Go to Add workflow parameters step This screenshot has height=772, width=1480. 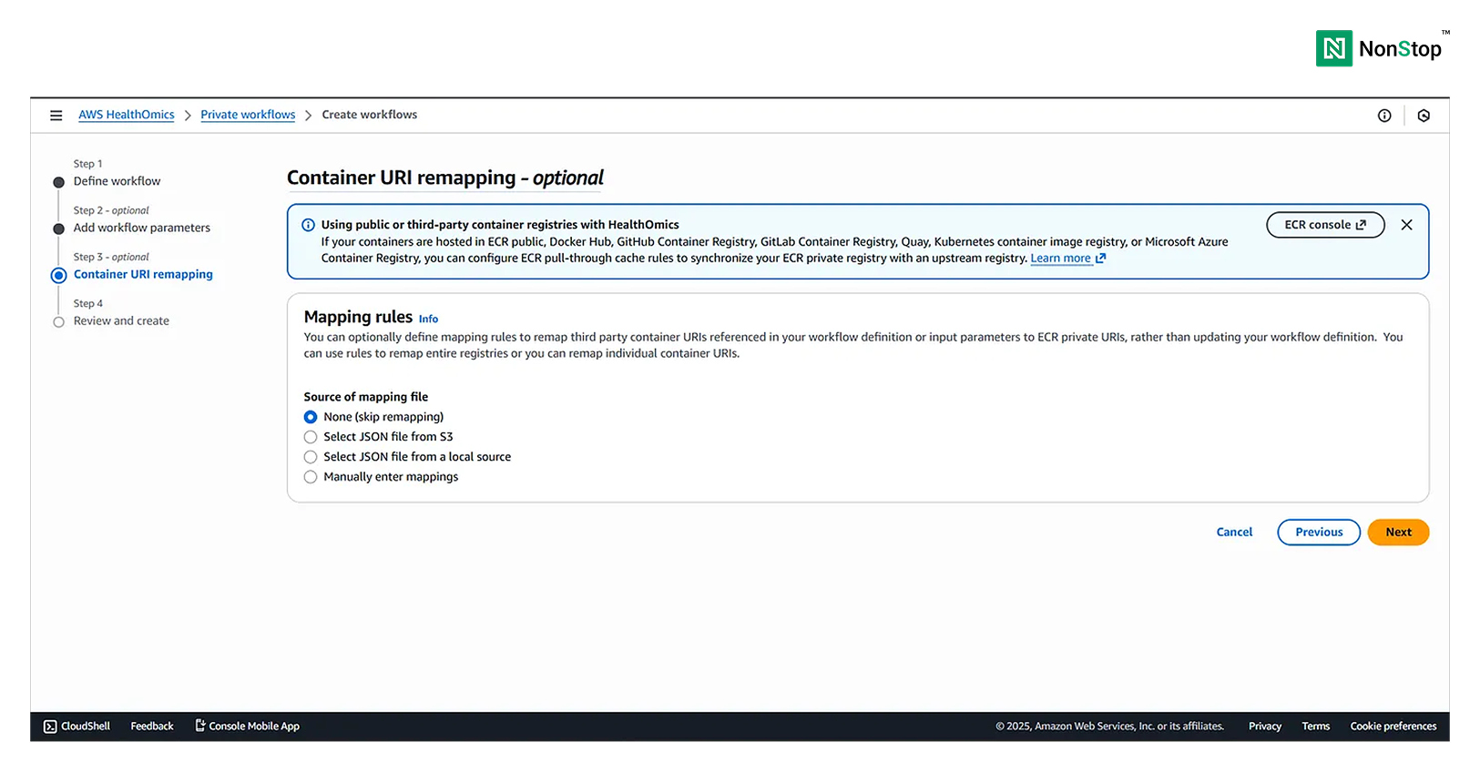coord(142,228)
